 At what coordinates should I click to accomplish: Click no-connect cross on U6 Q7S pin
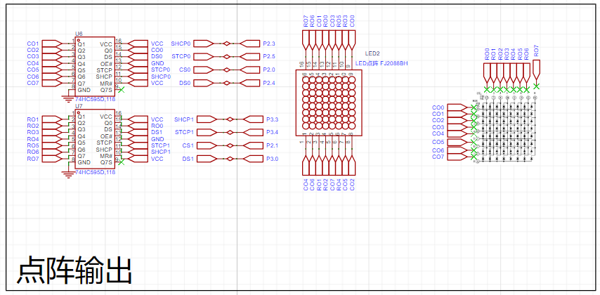[122, 90]
